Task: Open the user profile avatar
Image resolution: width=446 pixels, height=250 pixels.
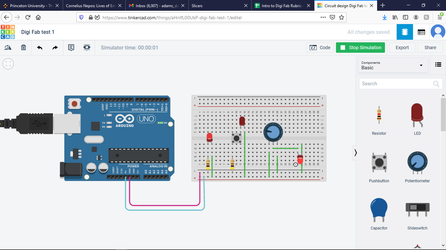Action: [438, 32]
